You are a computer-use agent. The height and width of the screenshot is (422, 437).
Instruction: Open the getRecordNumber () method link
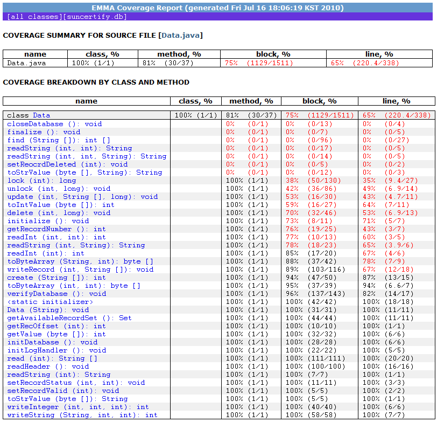[56, 229]
